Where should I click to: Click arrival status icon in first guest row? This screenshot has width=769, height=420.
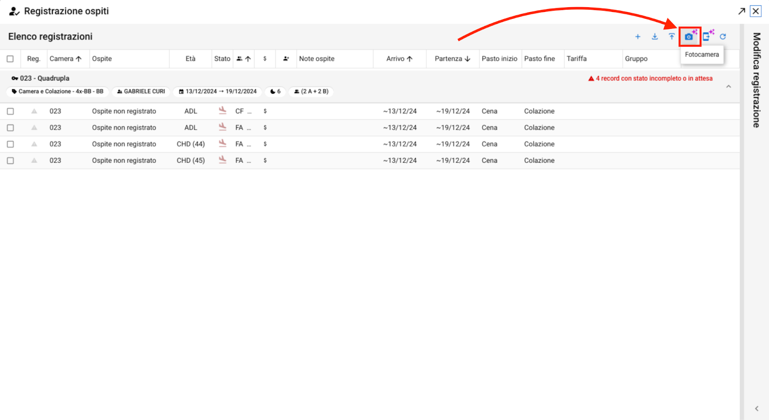coord(223,111)
